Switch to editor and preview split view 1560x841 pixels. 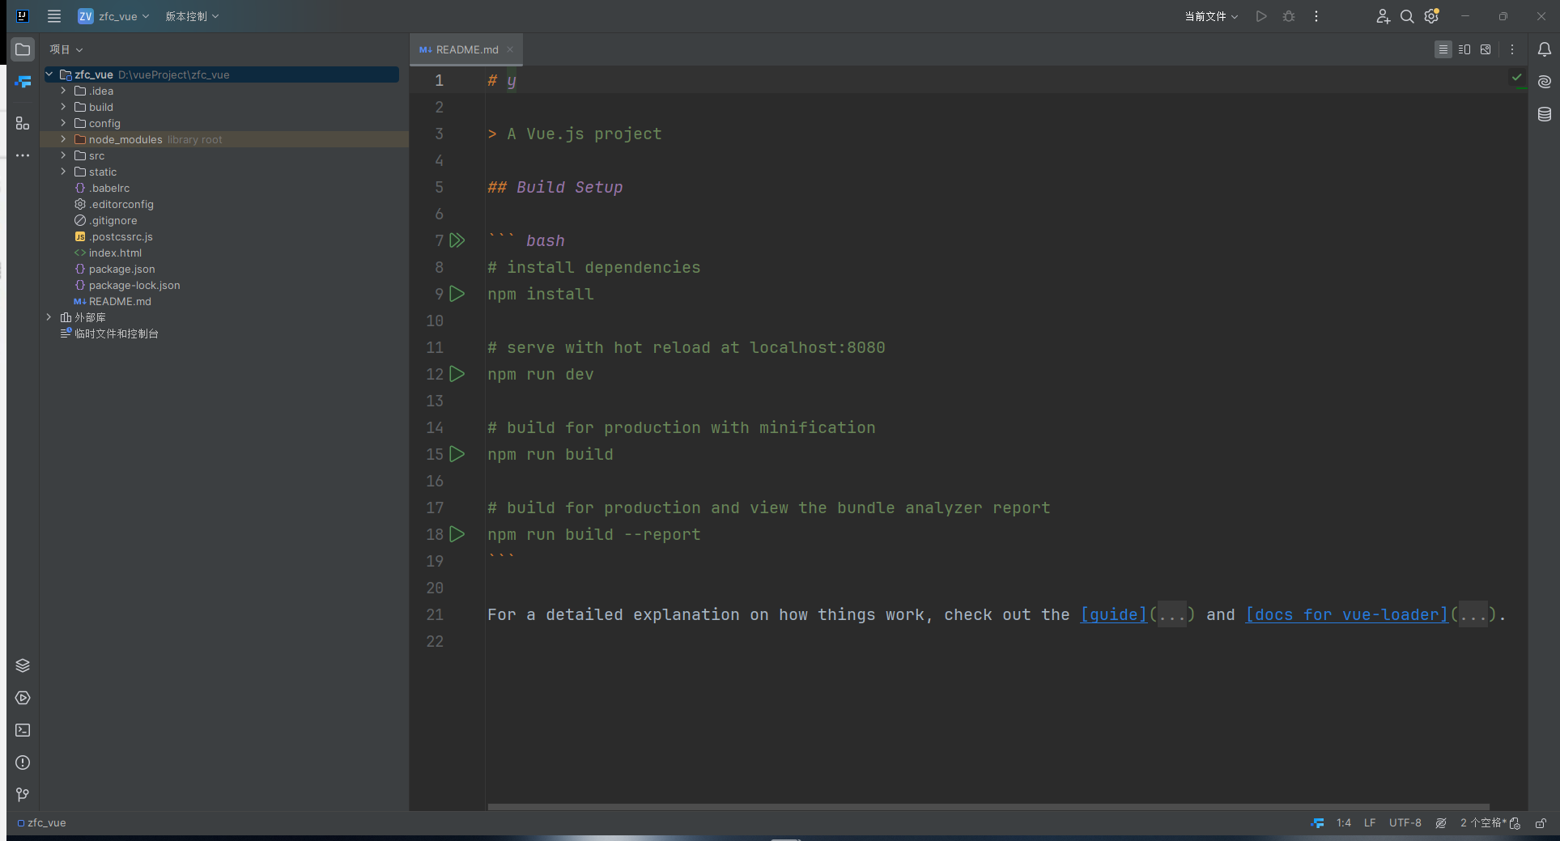(1464, 49)
